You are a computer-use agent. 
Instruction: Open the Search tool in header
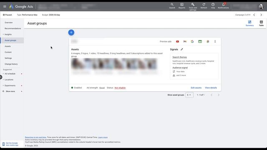pos(172,5)
